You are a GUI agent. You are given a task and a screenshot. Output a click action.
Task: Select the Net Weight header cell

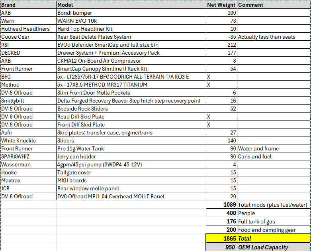tap(221, 5)
